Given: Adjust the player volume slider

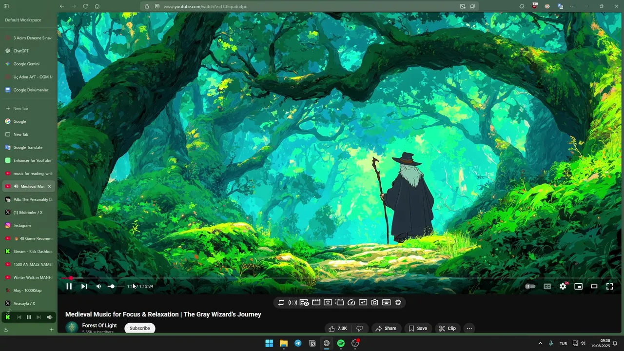Looking at the screenshot, I should click(x=116, y=286).
